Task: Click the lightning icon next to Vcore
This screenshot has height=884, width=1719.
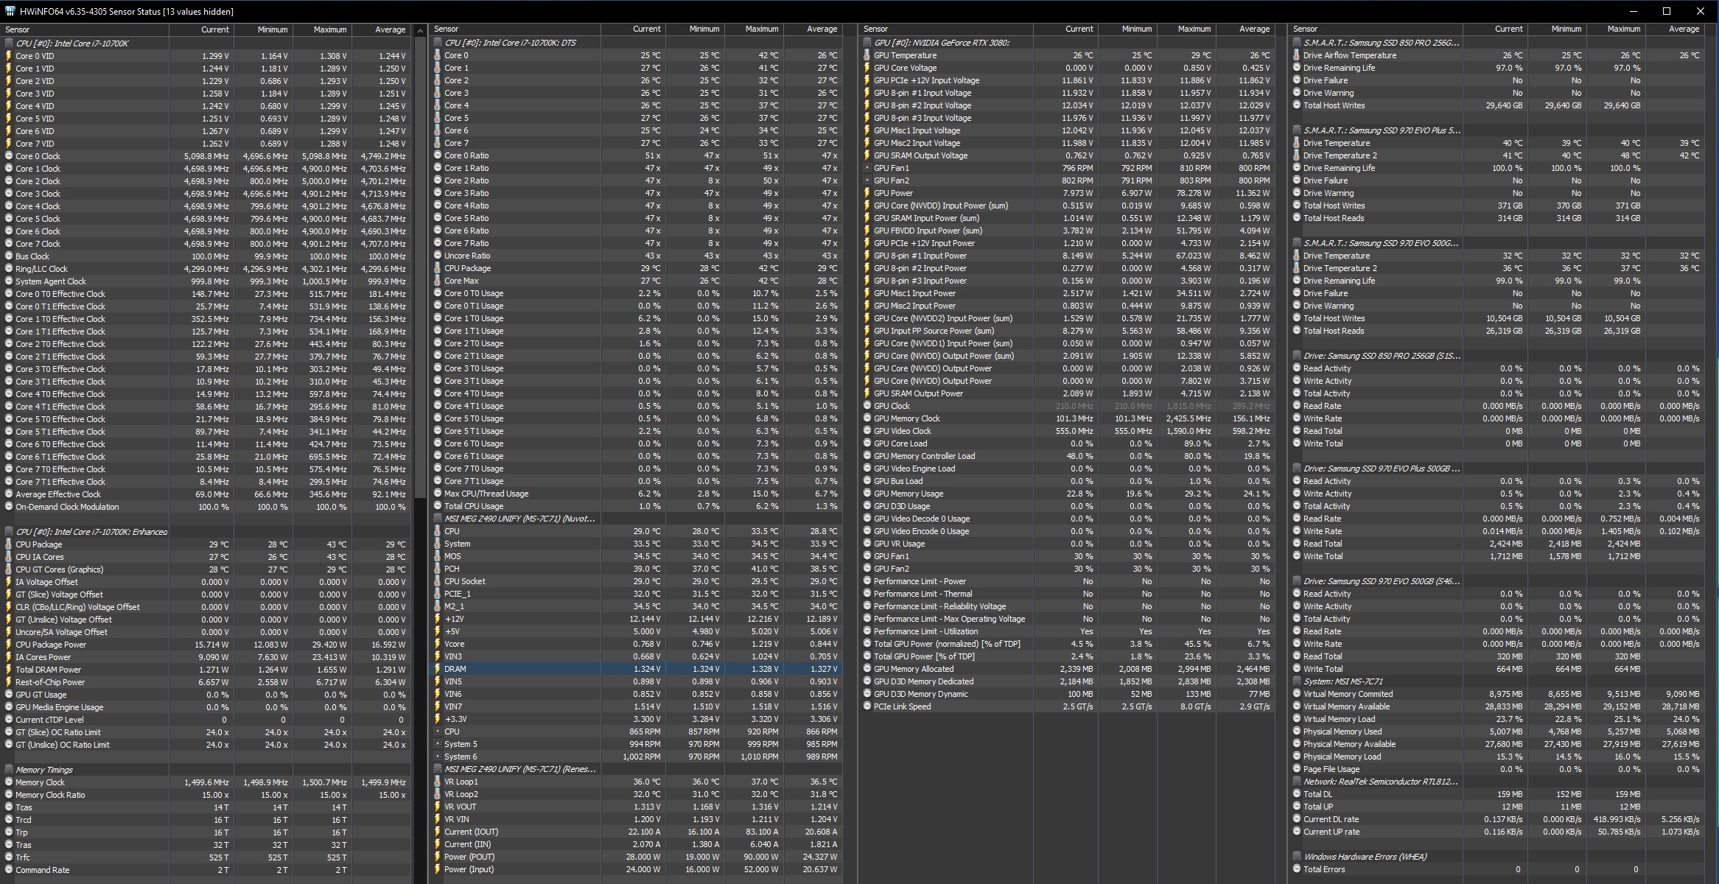Action: pyautogui.click(x=438, y=644)
